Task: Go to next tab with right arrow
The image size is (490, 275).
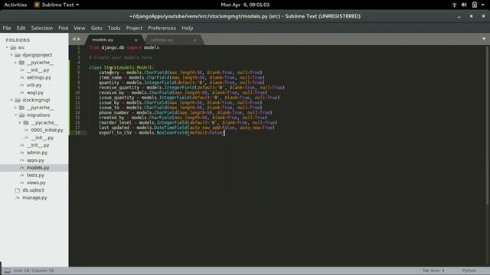Action: point(78,39)
